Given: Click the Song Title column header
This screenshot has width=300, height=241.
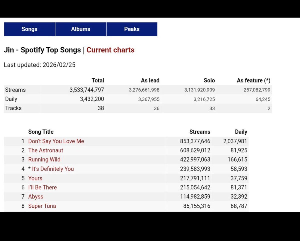Looking at the screenshot, I should click(41, 132).
